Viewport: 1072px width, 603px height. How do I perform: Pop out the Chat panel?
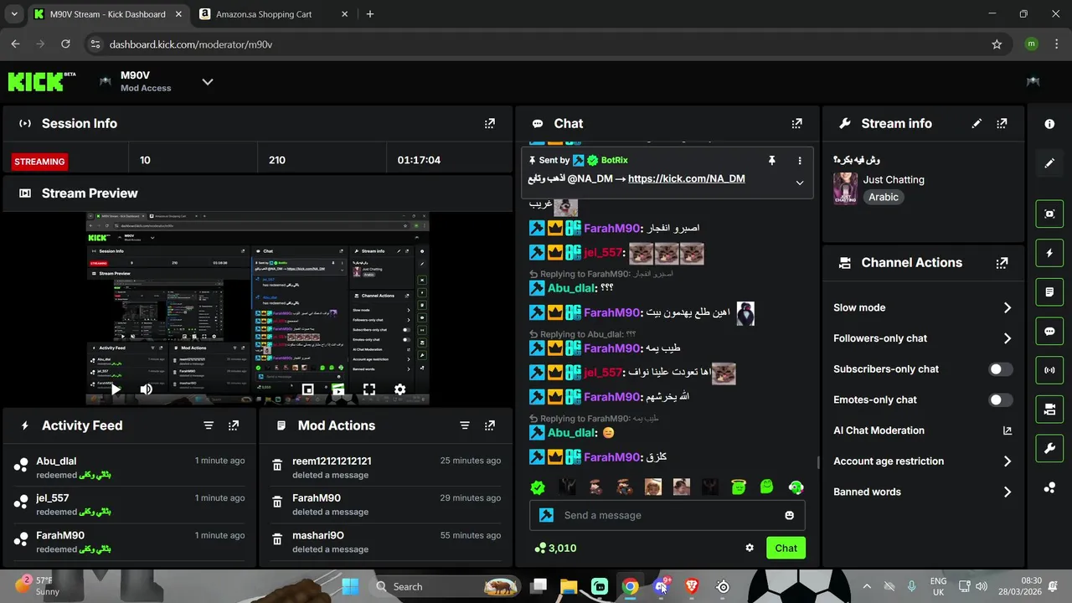click(796, 123)
